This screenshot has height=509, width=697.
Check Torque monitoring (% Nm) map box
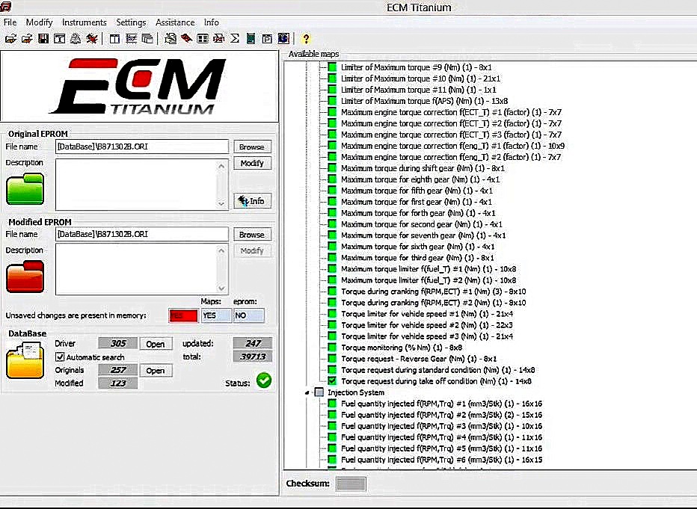pos(332,348)
